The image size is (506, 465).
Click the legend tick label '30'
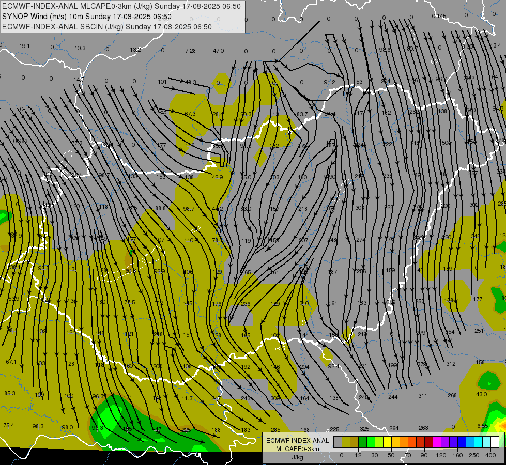click(x=374, y=455)
